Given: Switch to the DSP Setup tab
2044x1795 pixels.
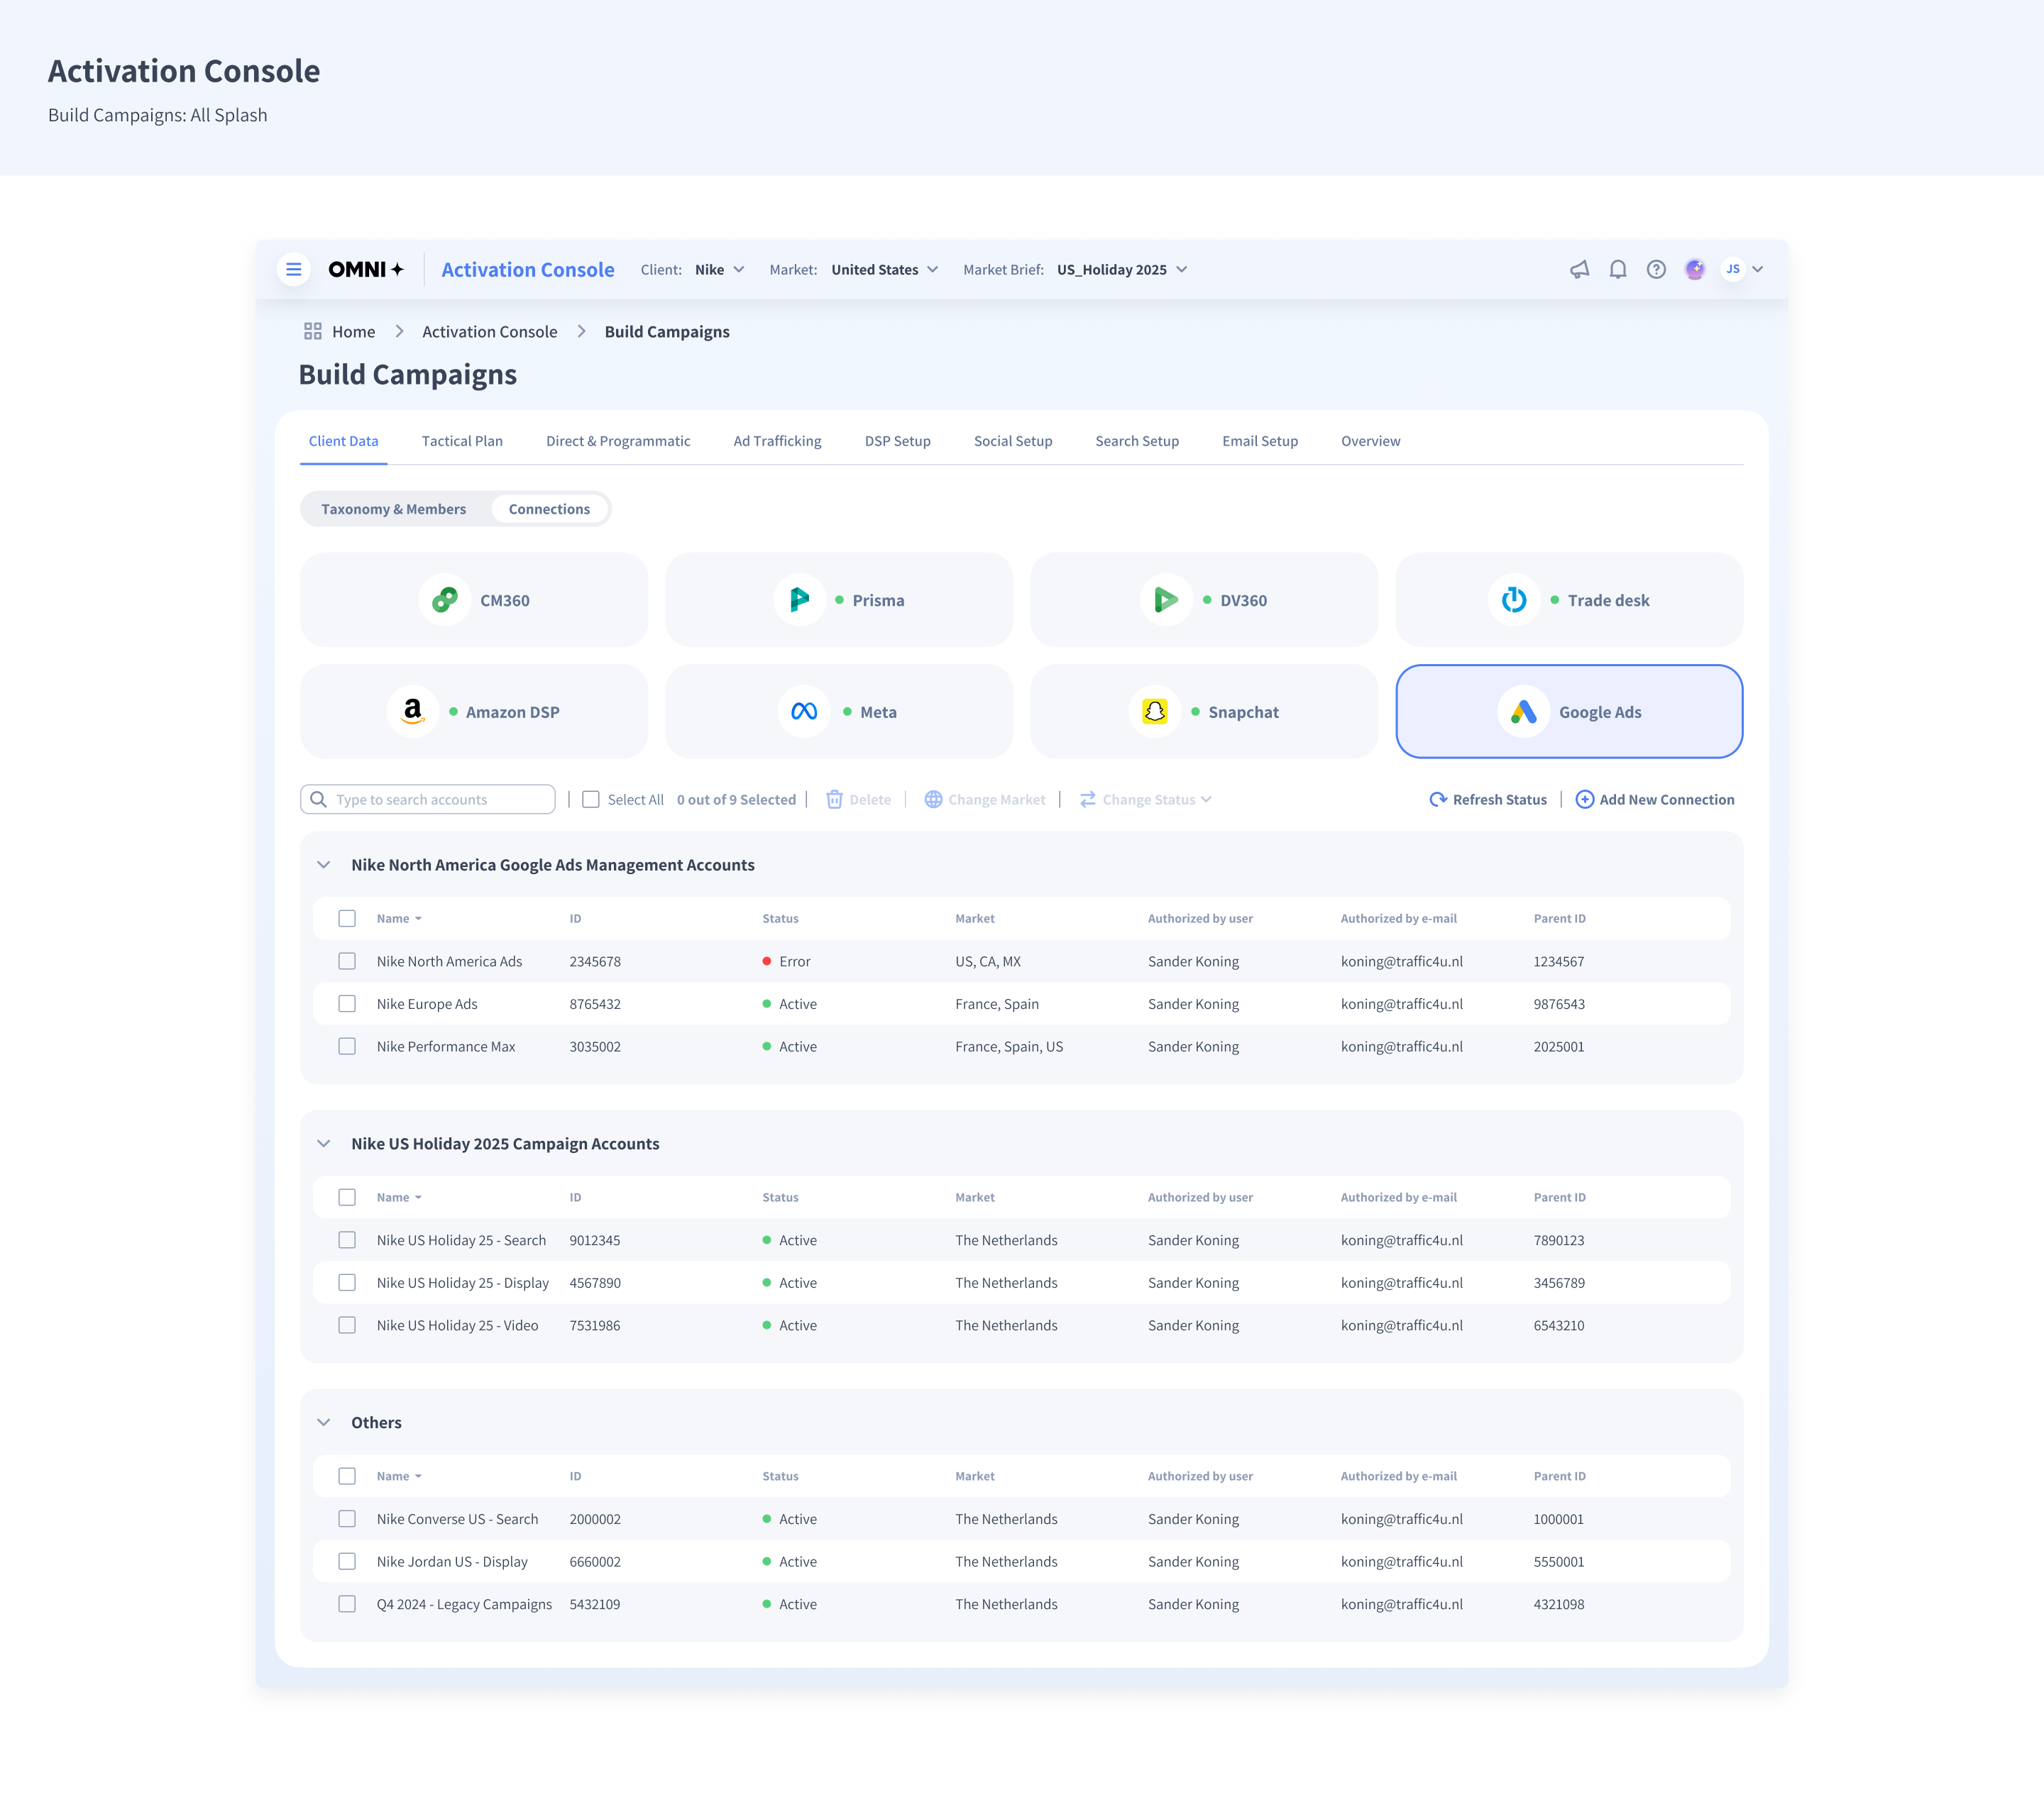Looking at the screenshot, I should point(897,441).
